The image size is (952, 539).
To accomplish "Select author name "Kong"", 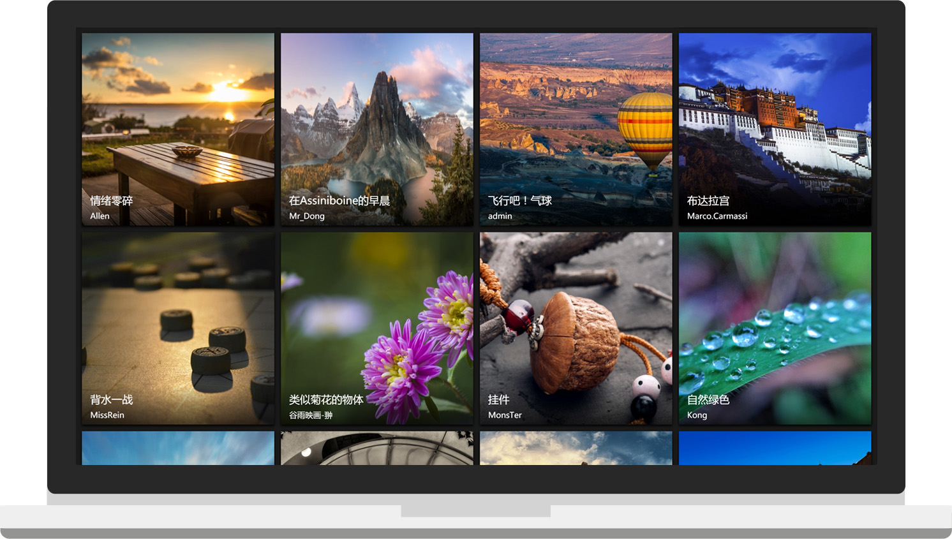I will pyautogui.click(x=697, y=415).
